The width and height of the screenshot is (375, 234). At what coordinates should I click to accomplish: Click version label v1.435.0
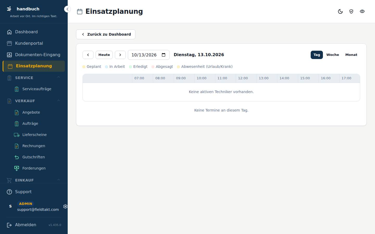(x=55, y=225)
